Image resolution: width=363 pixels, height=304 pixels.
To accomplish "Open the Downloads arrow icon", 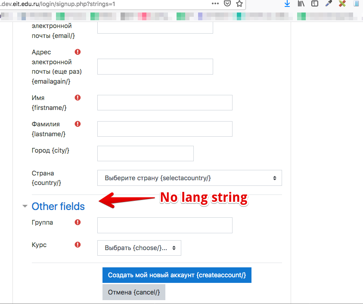I will [x=287, y=3].
